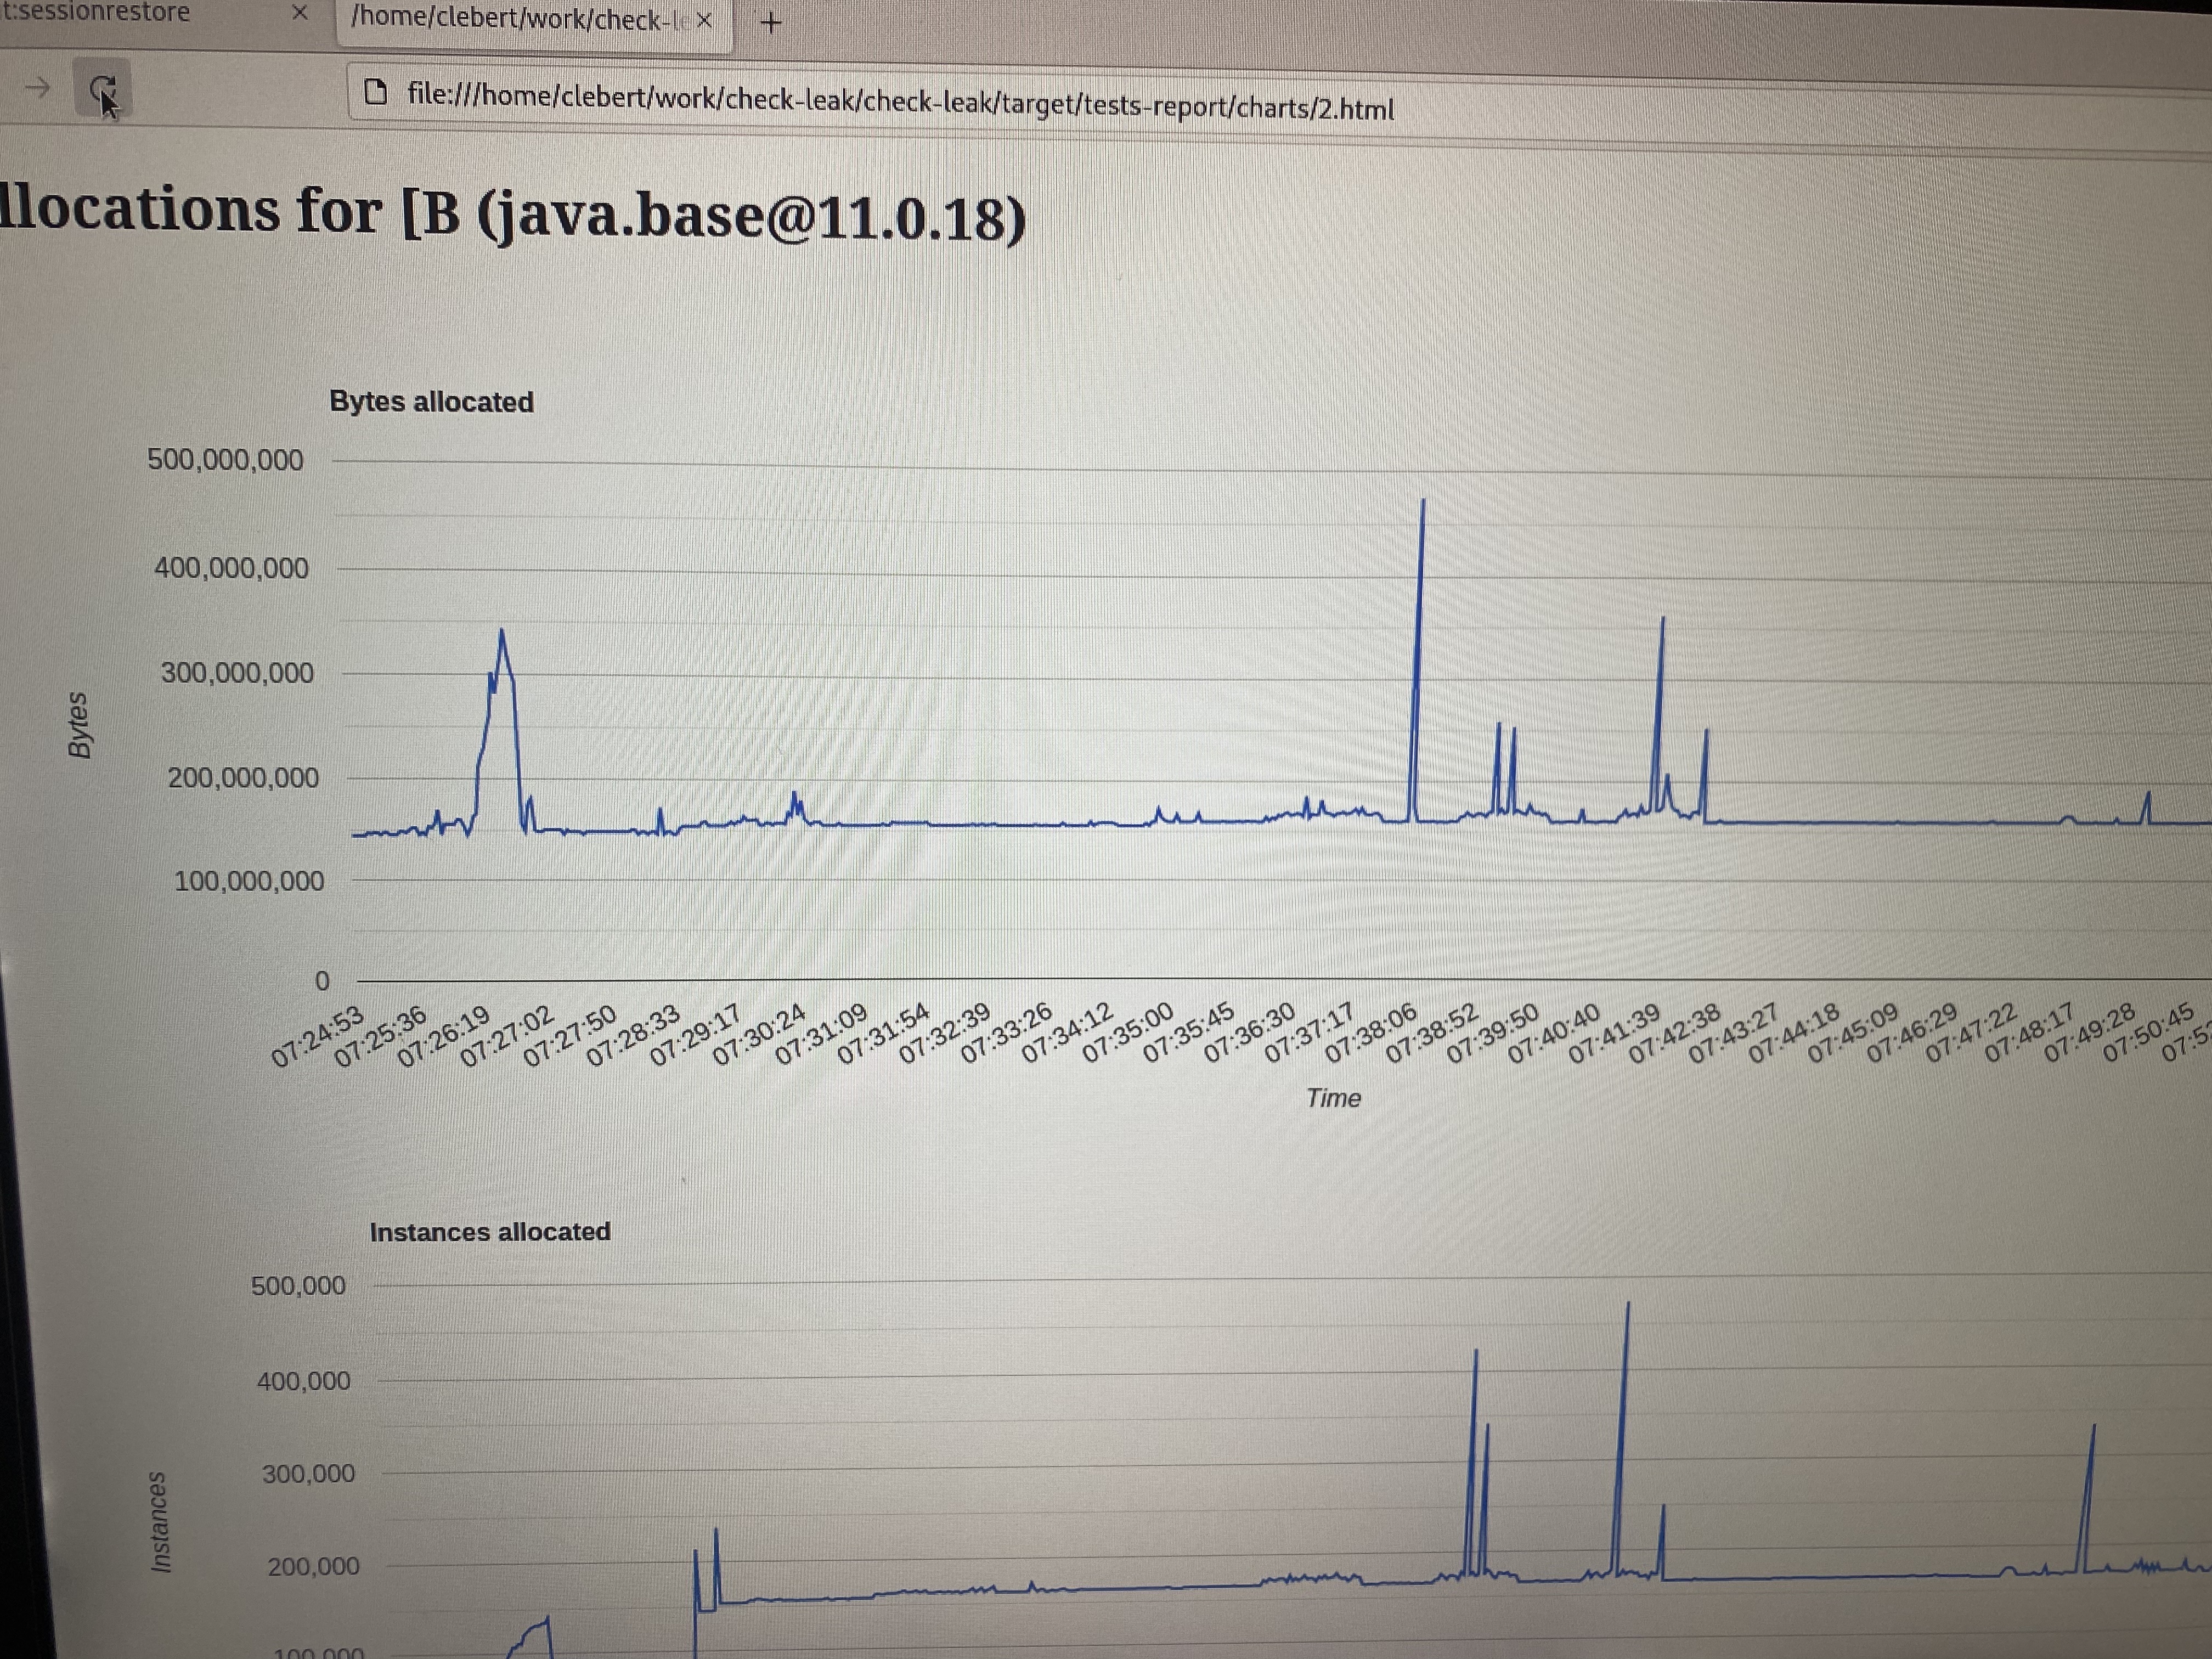This screenshot has width=2212, height=1659.
Task: Click the 500,000,000 Bytes axis label
Action: click(225, 460)
